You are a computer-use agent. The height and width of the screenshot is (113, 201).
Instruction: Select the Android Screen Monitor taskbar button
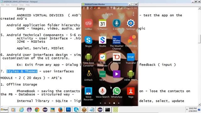point(116,110)
